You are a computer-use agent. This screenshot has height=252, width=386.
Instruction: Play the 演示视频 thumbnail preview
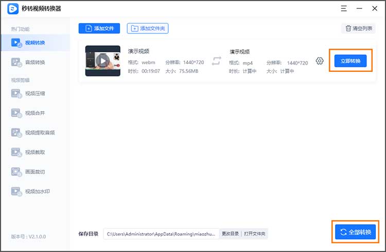[103, 61]
